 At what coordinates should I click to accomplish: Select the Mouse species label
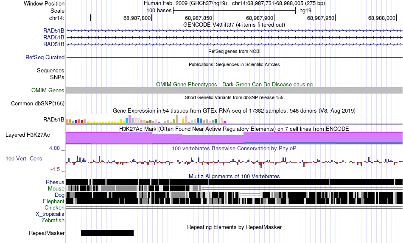pyautogui.click(x=56, y=189)
